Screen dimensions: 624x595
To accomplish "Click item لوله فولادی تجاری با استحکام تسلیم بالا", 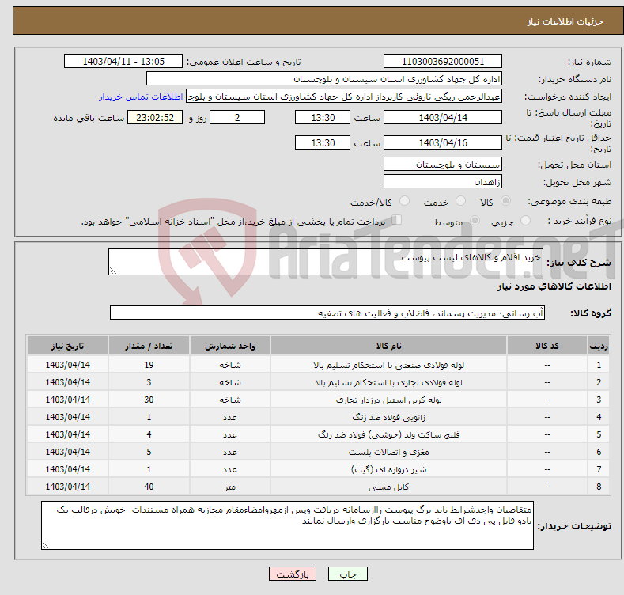I will pos(389,383).
